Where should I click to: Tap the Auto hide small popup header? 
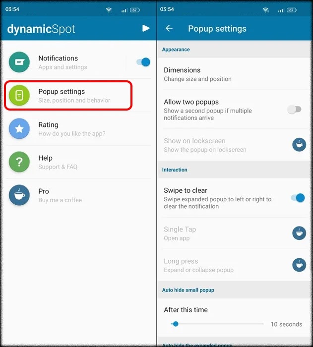click(188, 290)
